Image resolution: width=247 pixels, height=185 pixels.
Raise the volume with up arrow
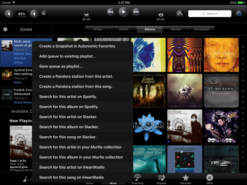tap(34, 14)
